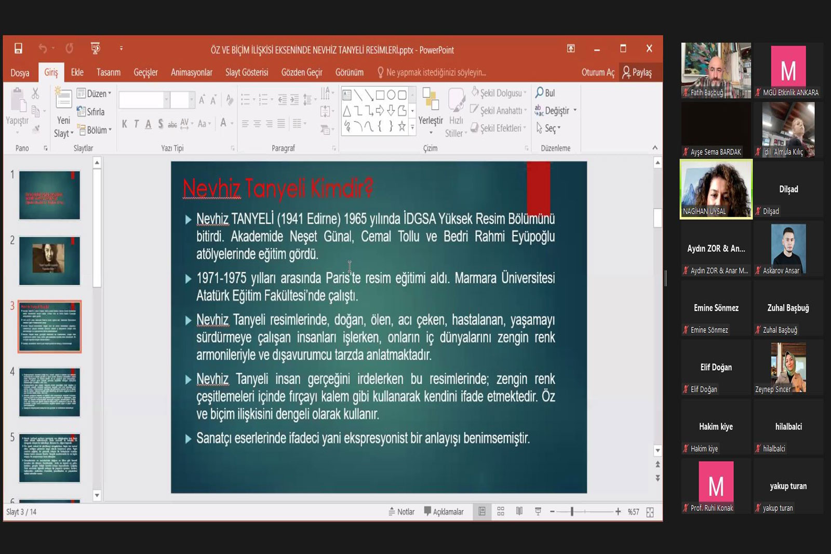The width and height of the screenshot is (831, 554).
Task: Toggle the Açıklamalar comments pane
Action: [x=444, y=511]
